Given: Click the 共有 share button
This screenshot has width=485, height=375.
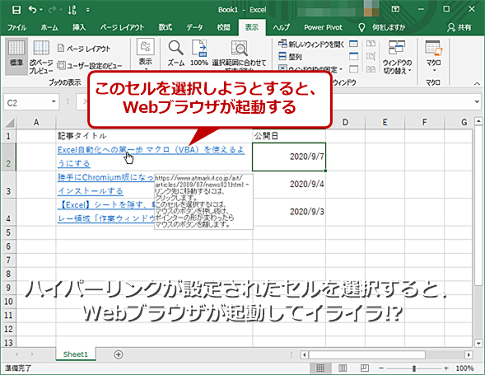Looking at the screenshot, I should tap(459, 27).
